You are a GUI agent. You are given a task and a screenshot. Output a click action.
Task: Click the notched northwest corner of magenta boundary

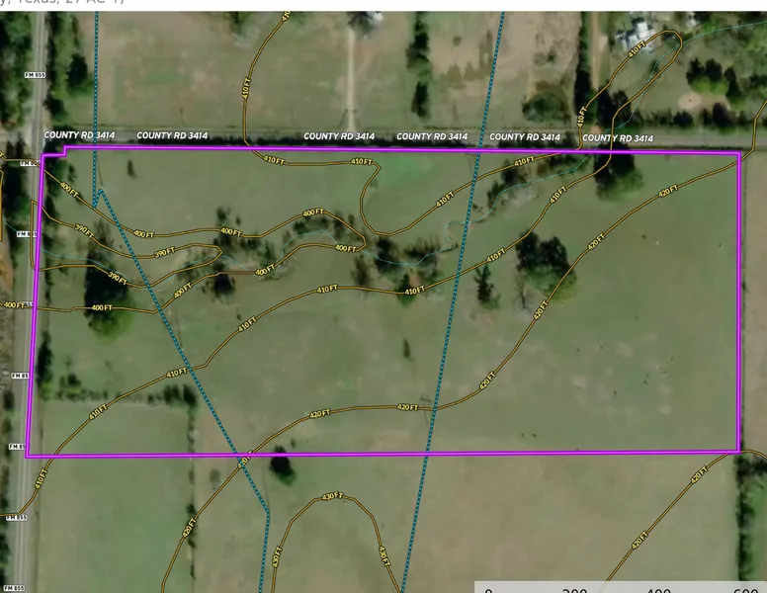pyautogui.click(x=62, y=151)
